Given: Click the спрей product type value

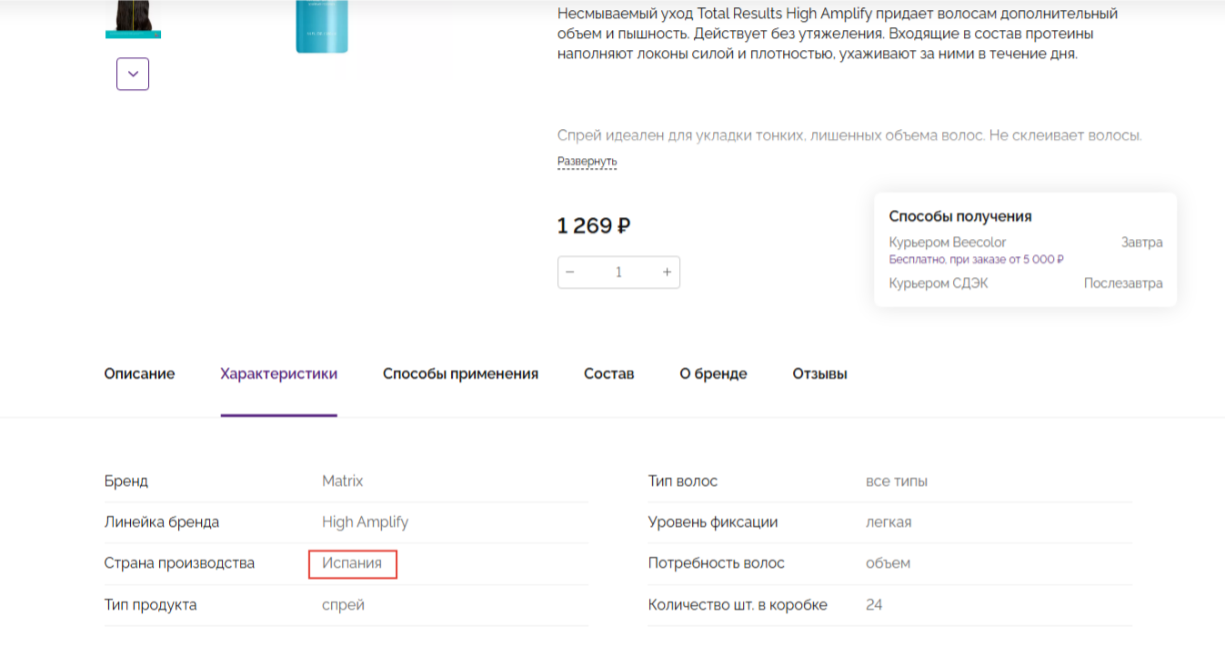Looking at the screenshot, I should [343, 605].
